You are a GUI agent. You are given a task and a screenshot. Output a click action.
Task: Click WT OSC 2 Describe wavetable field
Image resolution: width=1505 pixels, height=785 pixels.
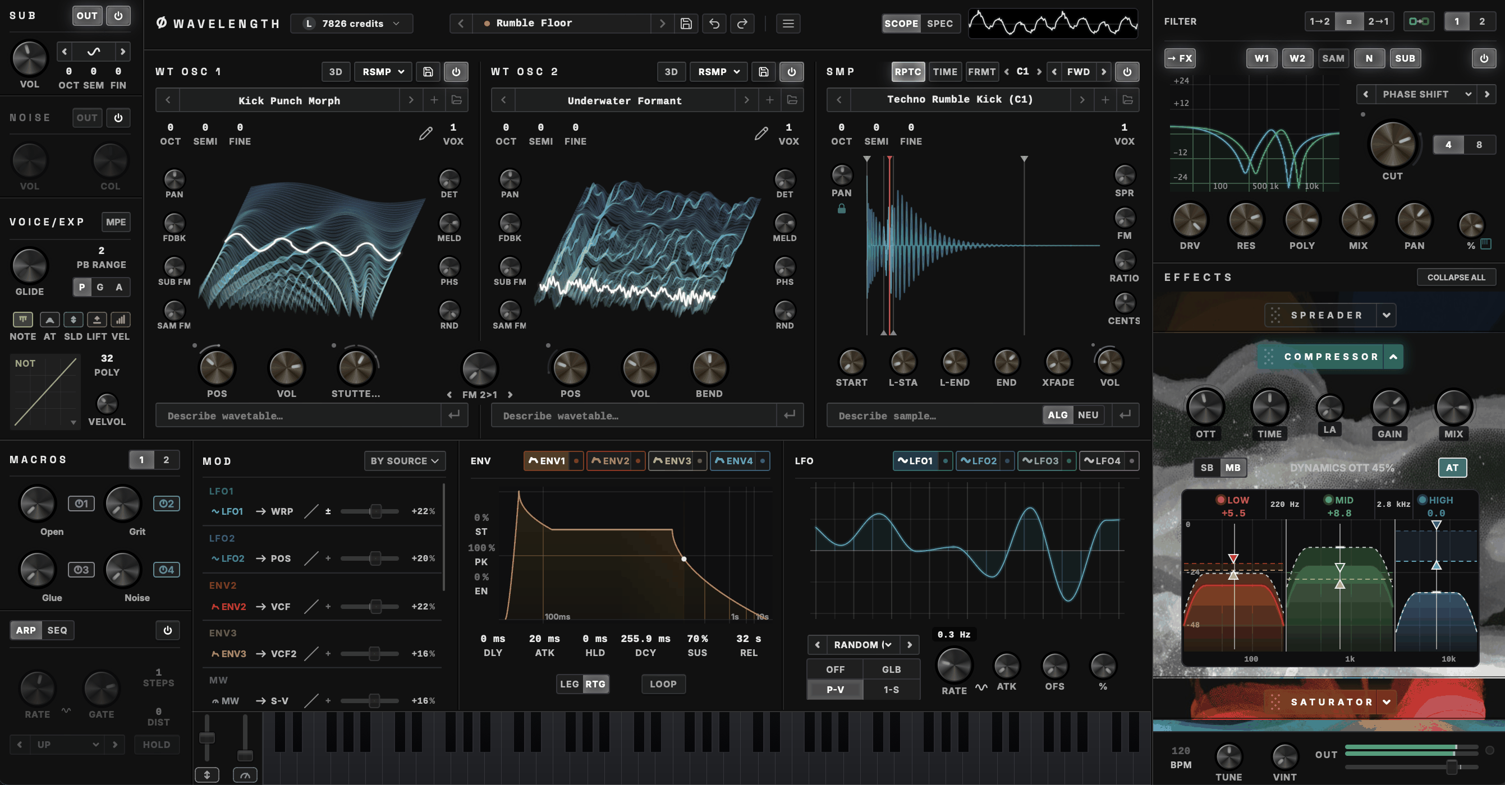[x=634, y=415]
